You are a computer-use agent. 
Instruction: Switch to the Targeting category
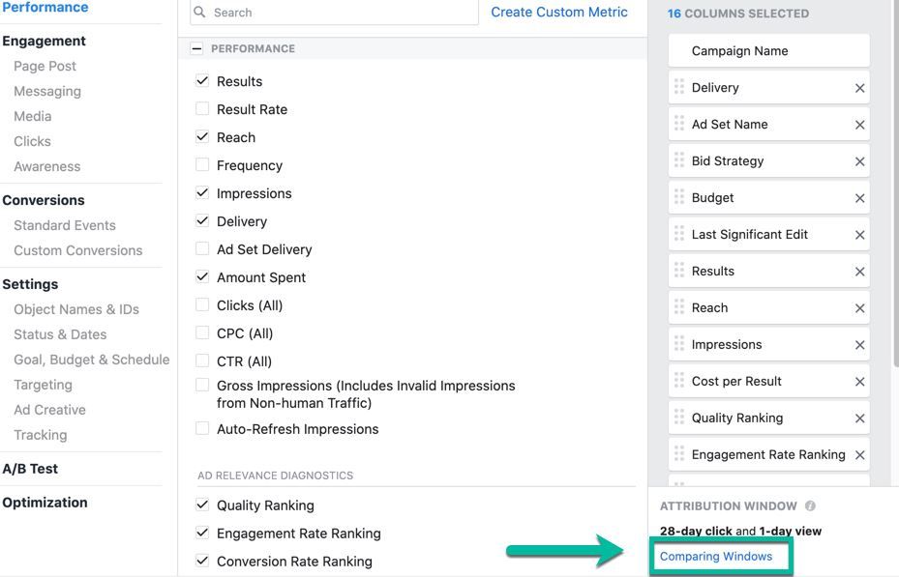point(43,384)
